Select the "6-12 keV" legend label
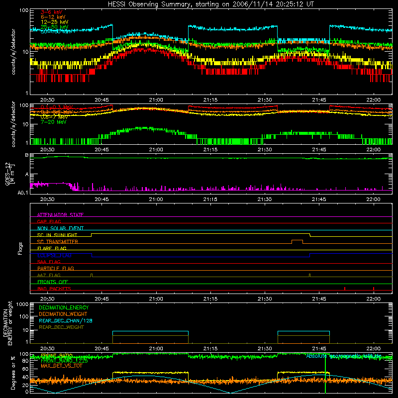Viewport: 398px width, 398px height. tap(53, 17)
